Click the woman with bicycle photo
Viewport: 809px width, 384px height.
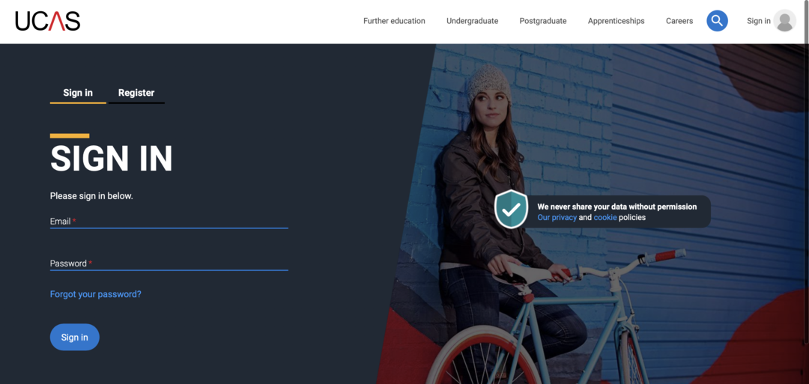click(x=593, y=214)
